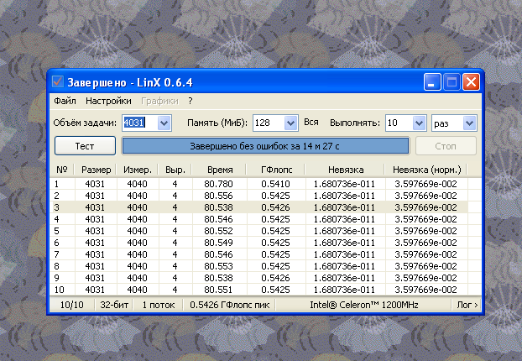The image size is (522, 361).
Task: Click the Завершено без ошибок progress bar
Action: (265, 146)
